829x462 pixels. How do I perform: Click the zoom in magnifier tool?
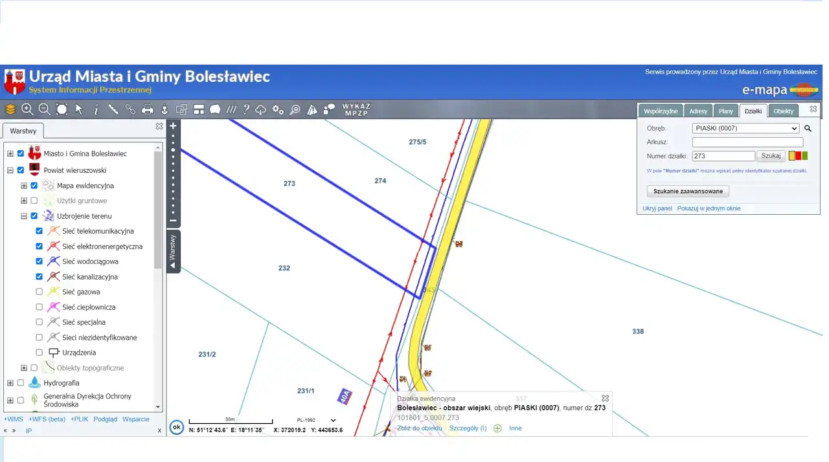(27, 109)
